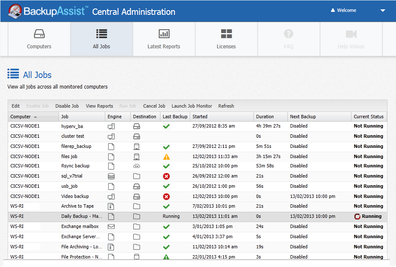
Task: Click success checkmark for filerep_backup job
Action: coord(166,147)
